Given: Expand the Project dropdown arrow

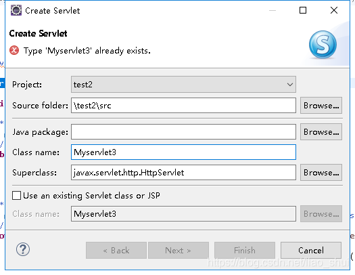Looking at the screenshot, I should 290,85.
